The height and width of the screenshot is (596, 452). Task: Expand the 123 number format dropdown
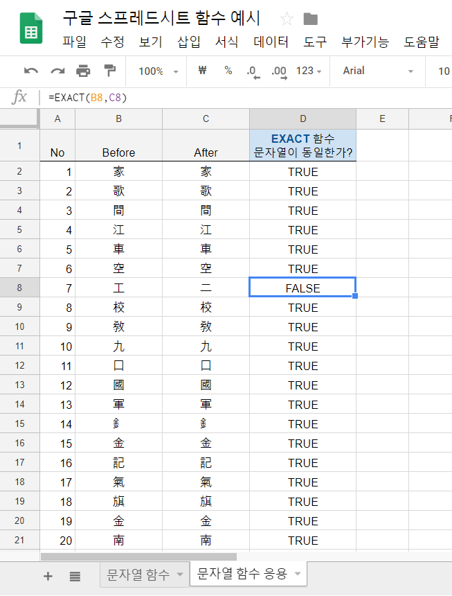(309, 71)
